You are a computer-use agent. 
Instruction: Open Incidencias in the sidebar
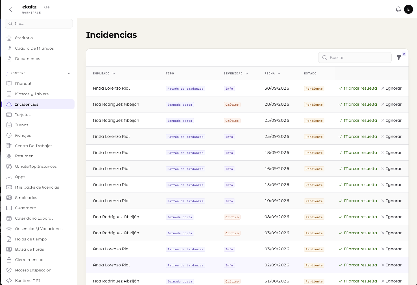click(x=39, y=104)
